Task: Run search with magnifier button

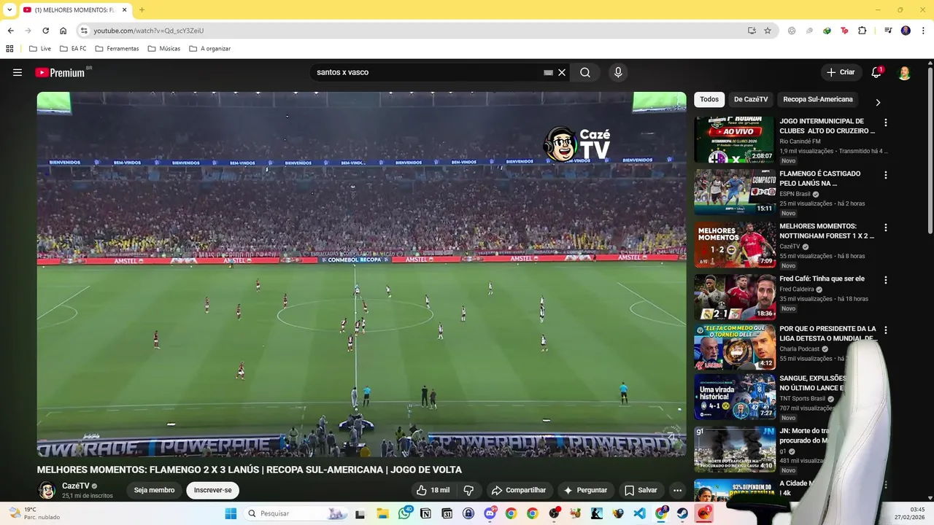Action: [x=585, y=72]
